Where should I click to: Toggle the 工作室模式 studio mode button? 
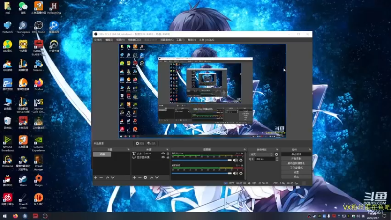coord(296,168)
